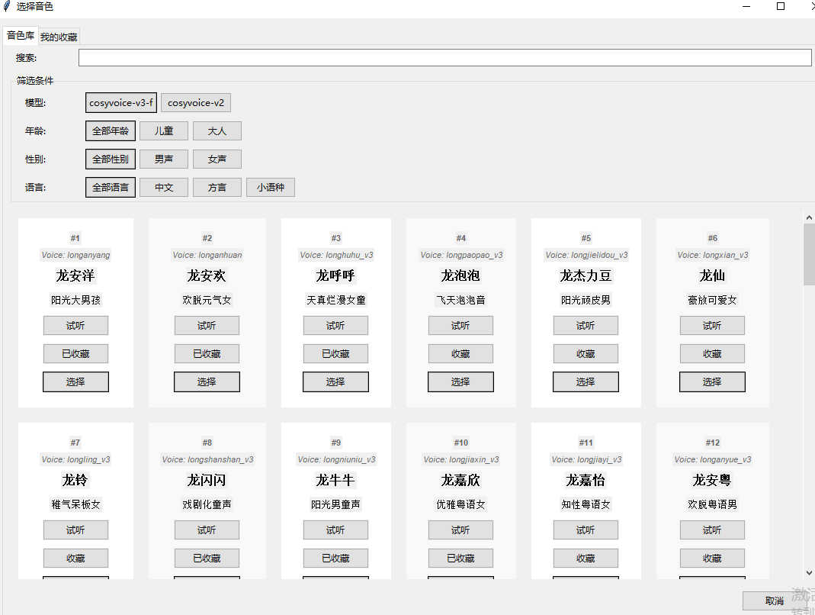Filter language by 方言
Image resolution: width=815 pixels, height=615 pixels.
[217, 188]
